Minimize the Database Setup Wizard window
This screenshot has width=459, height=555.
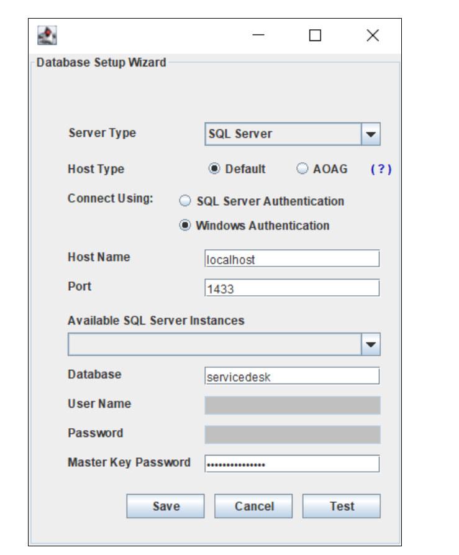pos(258,35)
